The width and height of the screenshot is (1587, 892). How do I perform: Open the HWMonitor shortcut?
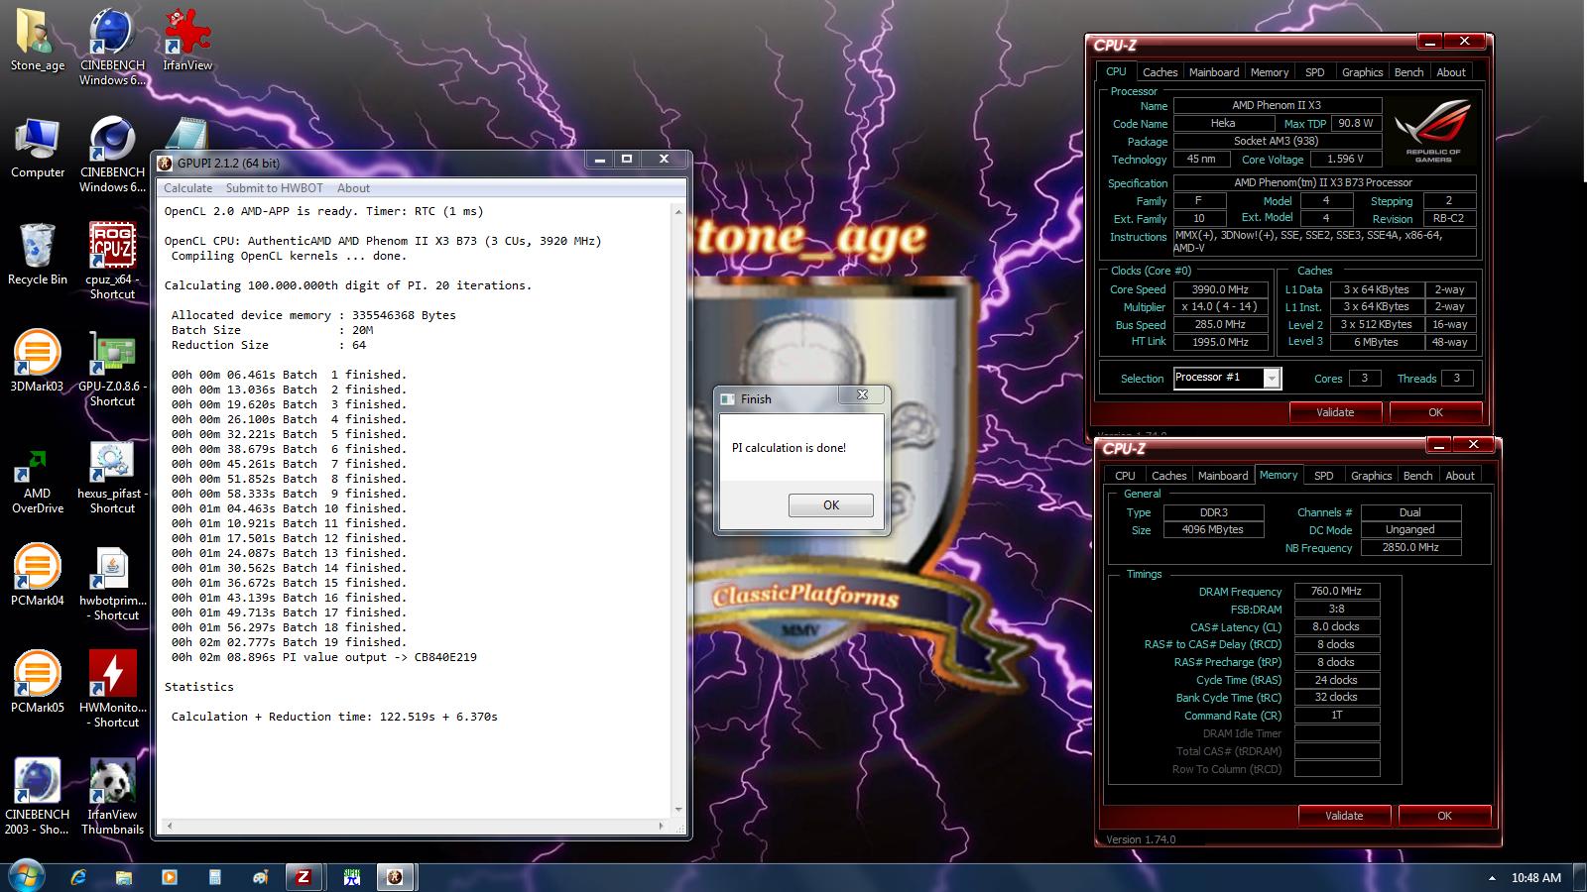(112, 689)
